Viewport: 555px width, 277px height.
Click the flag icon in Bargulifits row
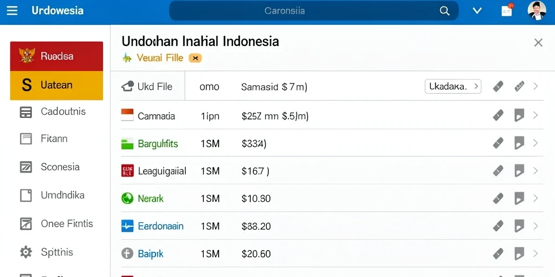(519, 143)
